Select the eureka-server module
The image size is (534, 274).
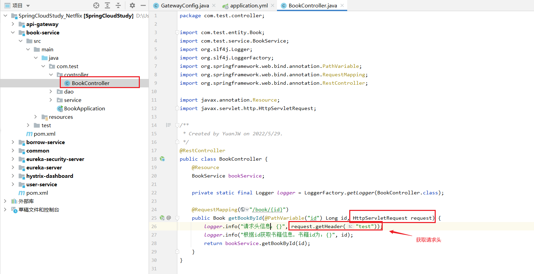(44, 167)
